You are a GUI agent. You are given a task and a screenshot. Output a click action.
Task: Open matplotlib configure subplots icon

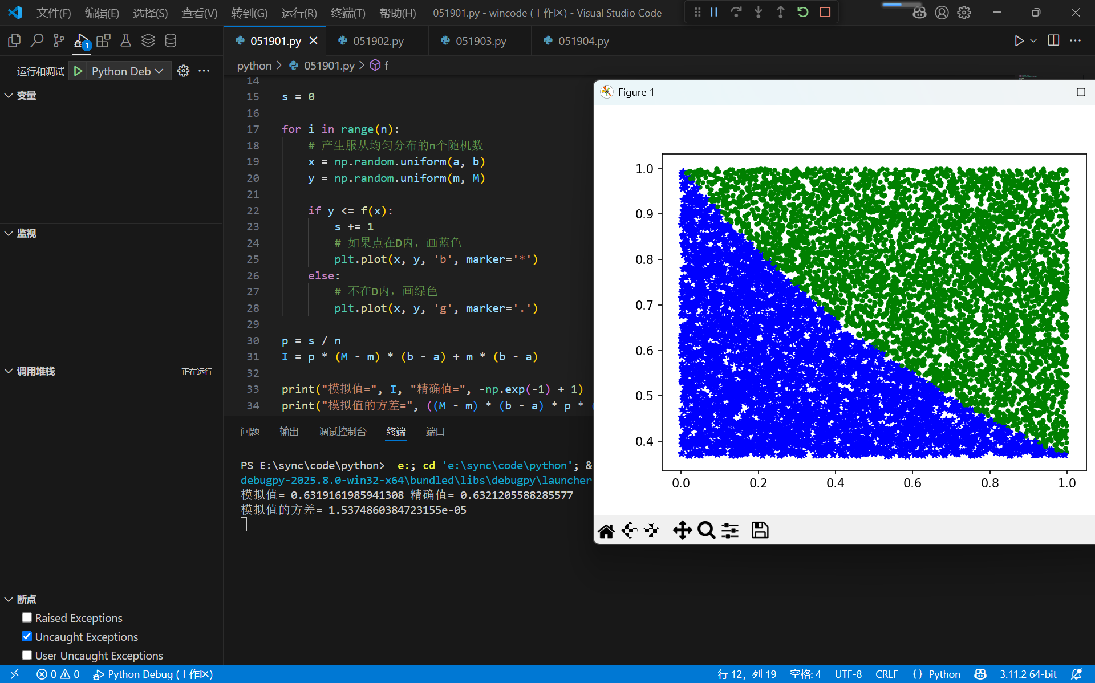730,530
